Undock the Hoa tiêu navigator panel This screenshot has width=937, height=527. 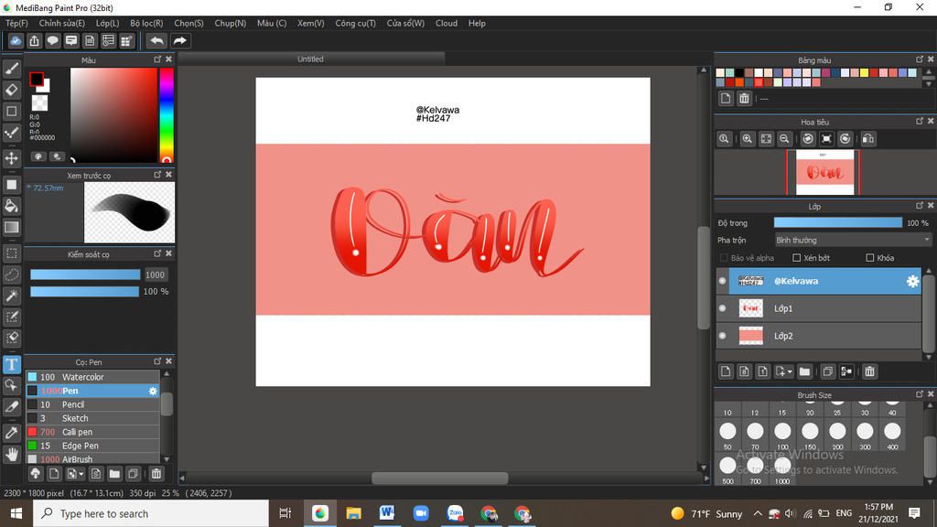tap(920, 121)
